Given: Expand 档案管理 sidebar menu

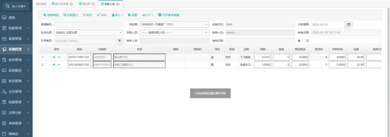Looking at the screenshot, I should (x=16, y=28).
